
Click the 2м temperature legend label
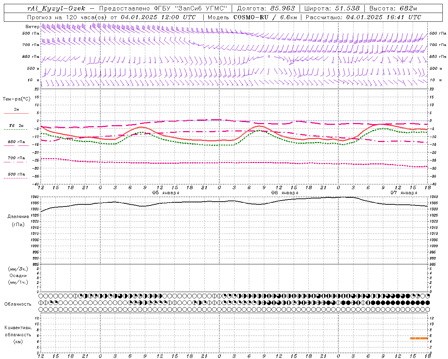(x=16, y=110)
